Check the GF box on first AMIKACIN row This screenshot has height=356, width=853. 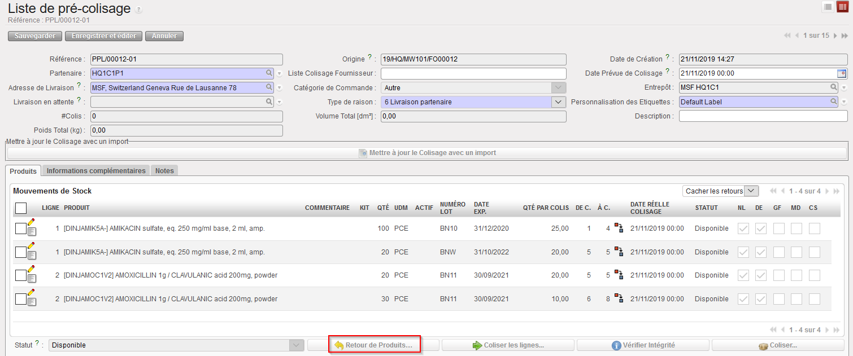click(778, 228)
